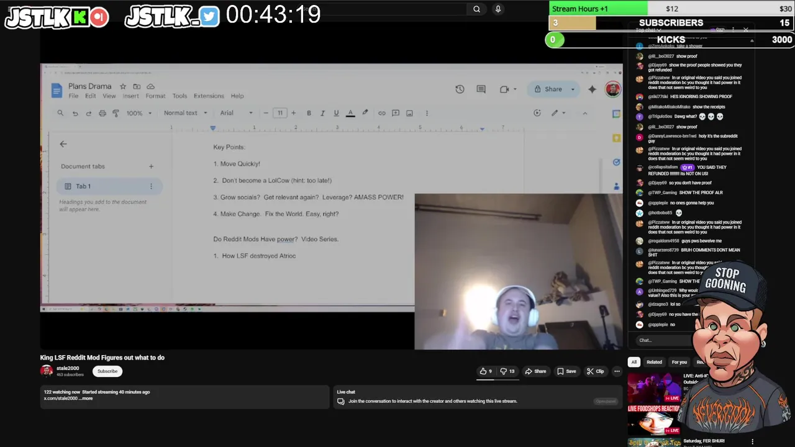
Task: Click the insert image toolbar icon
Action: coord(409,113)
